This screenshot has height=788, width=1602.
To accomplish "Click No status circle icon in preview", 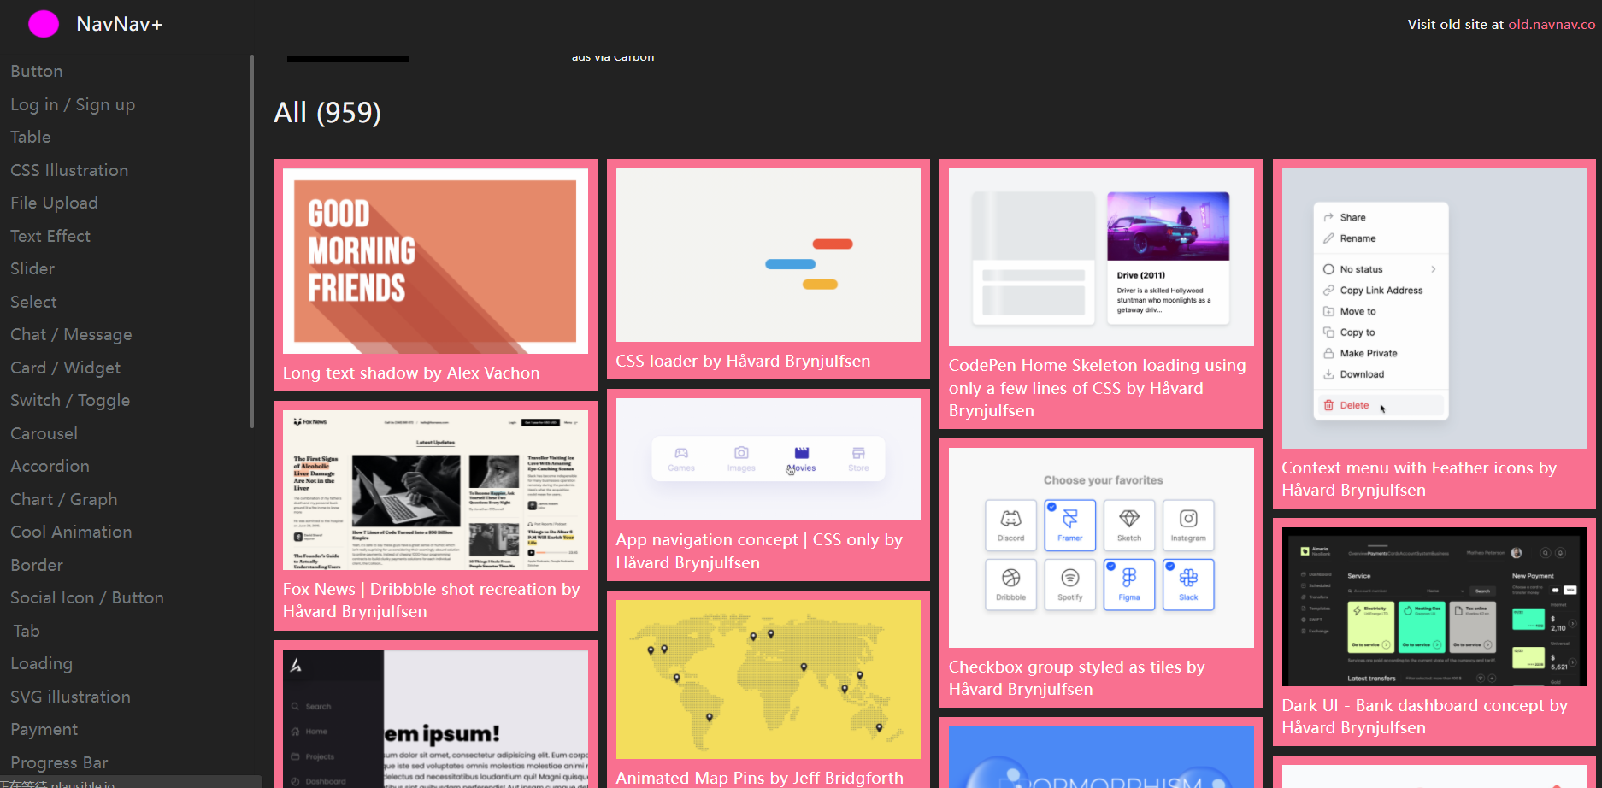I will coord(1328,269).
